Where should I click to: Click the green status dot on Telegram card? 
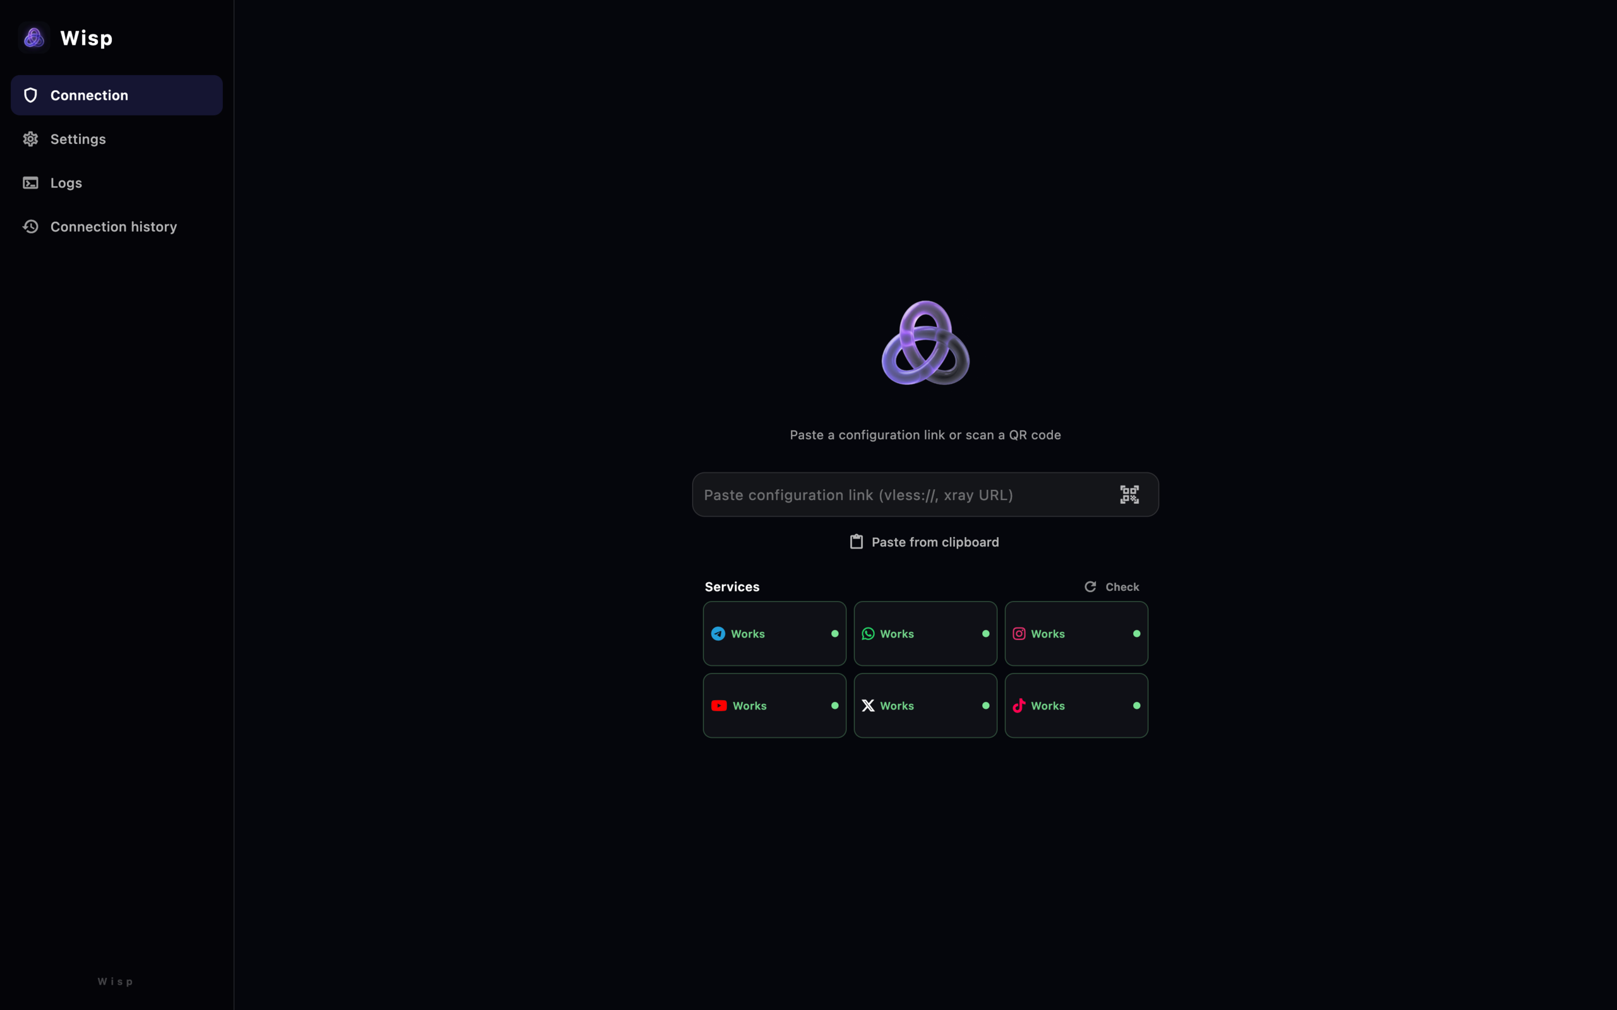pyautogui.click(x=834, y=633)
